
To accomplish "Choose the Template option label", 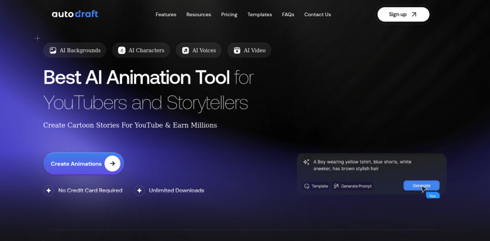I will 320,186.
